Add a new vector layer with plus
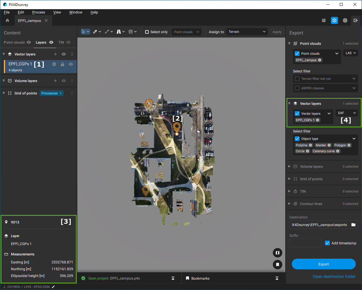This screenshot has height=290, width=362. click(x=55, y=54)
